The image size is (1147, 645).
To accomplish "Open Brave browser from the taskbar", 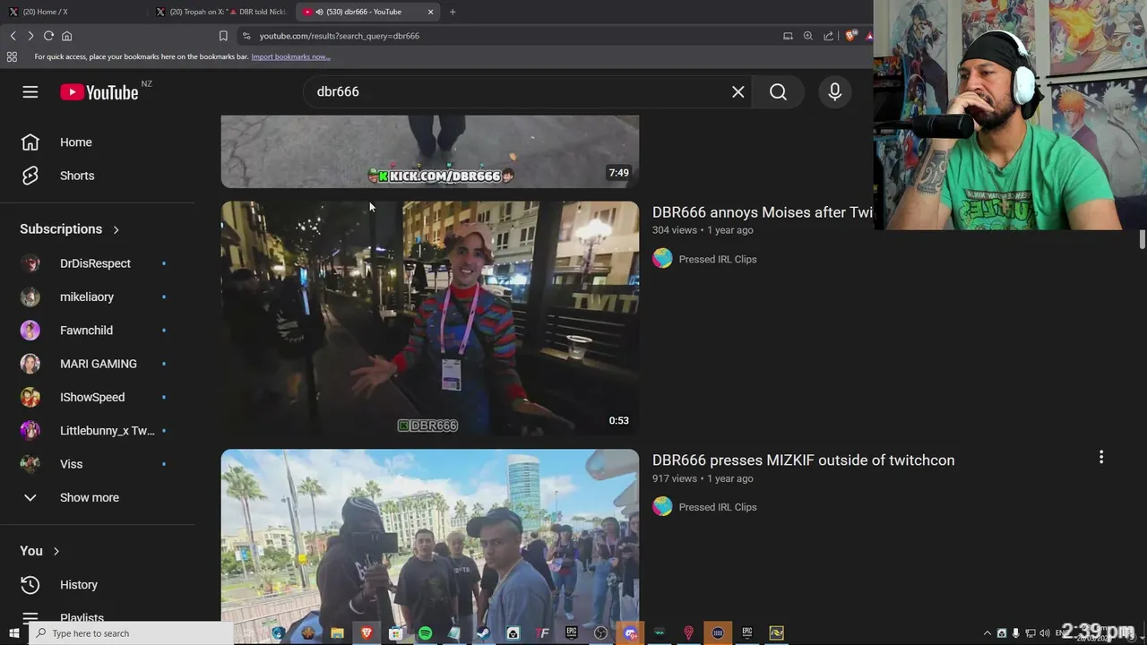I will click(x=366, y=633).
